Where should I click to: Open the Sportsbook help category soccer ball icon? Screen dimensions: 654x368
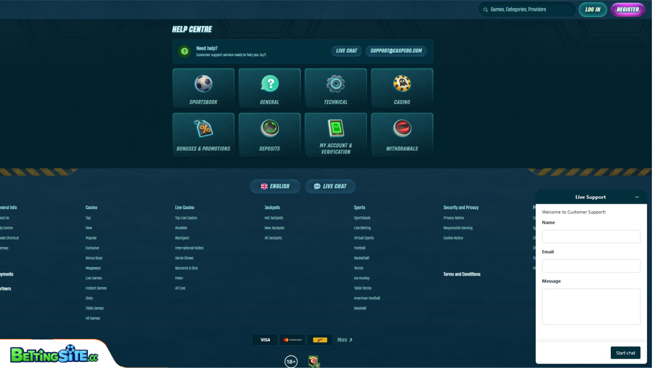(203, 84)
